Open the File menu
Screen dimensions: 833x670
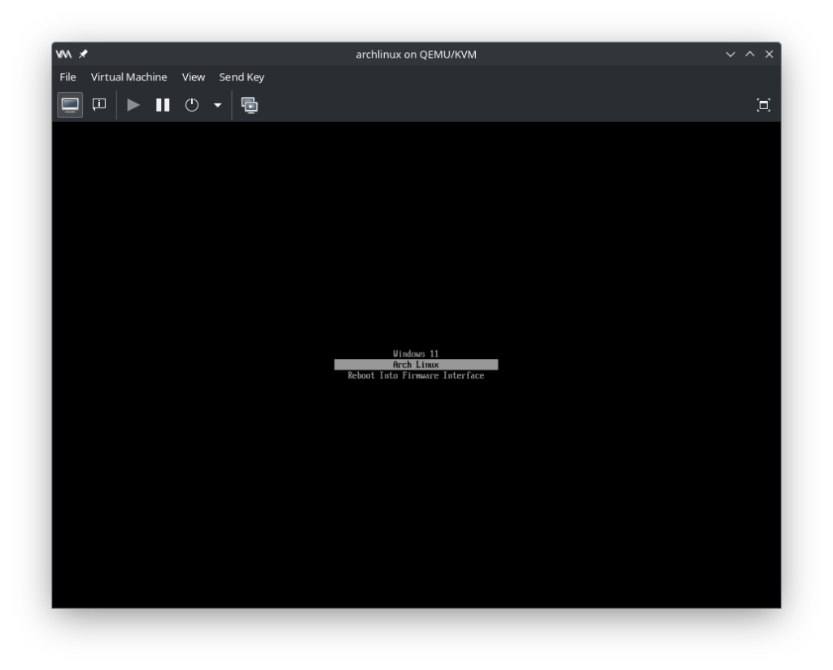pyautogui.click(x=68, y=77)
